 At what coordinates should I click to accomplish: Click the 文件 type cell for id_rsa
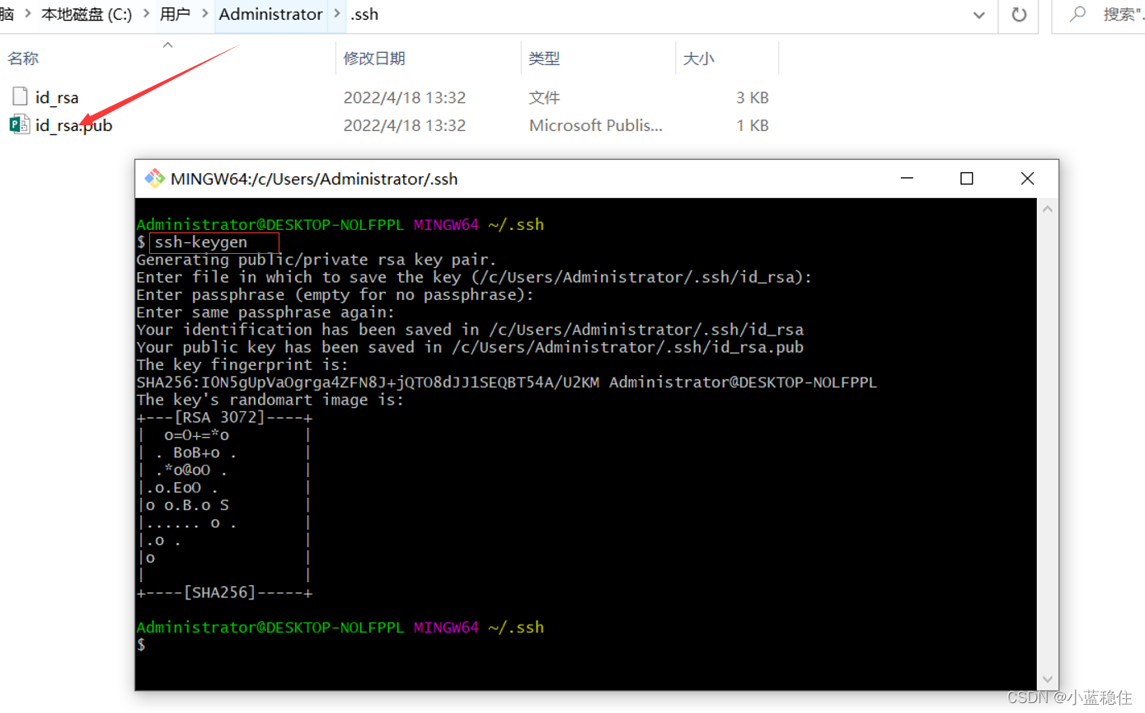point(544,97)
